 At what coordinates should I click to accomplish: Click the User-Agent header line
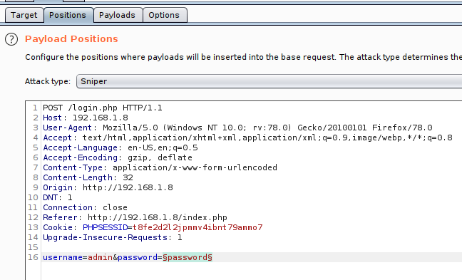coord(237,128)
